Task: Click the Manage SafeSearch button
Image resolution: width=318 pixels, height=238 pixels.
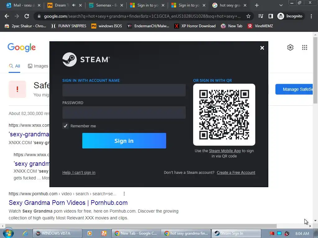Action: click(x=294, y=89)
